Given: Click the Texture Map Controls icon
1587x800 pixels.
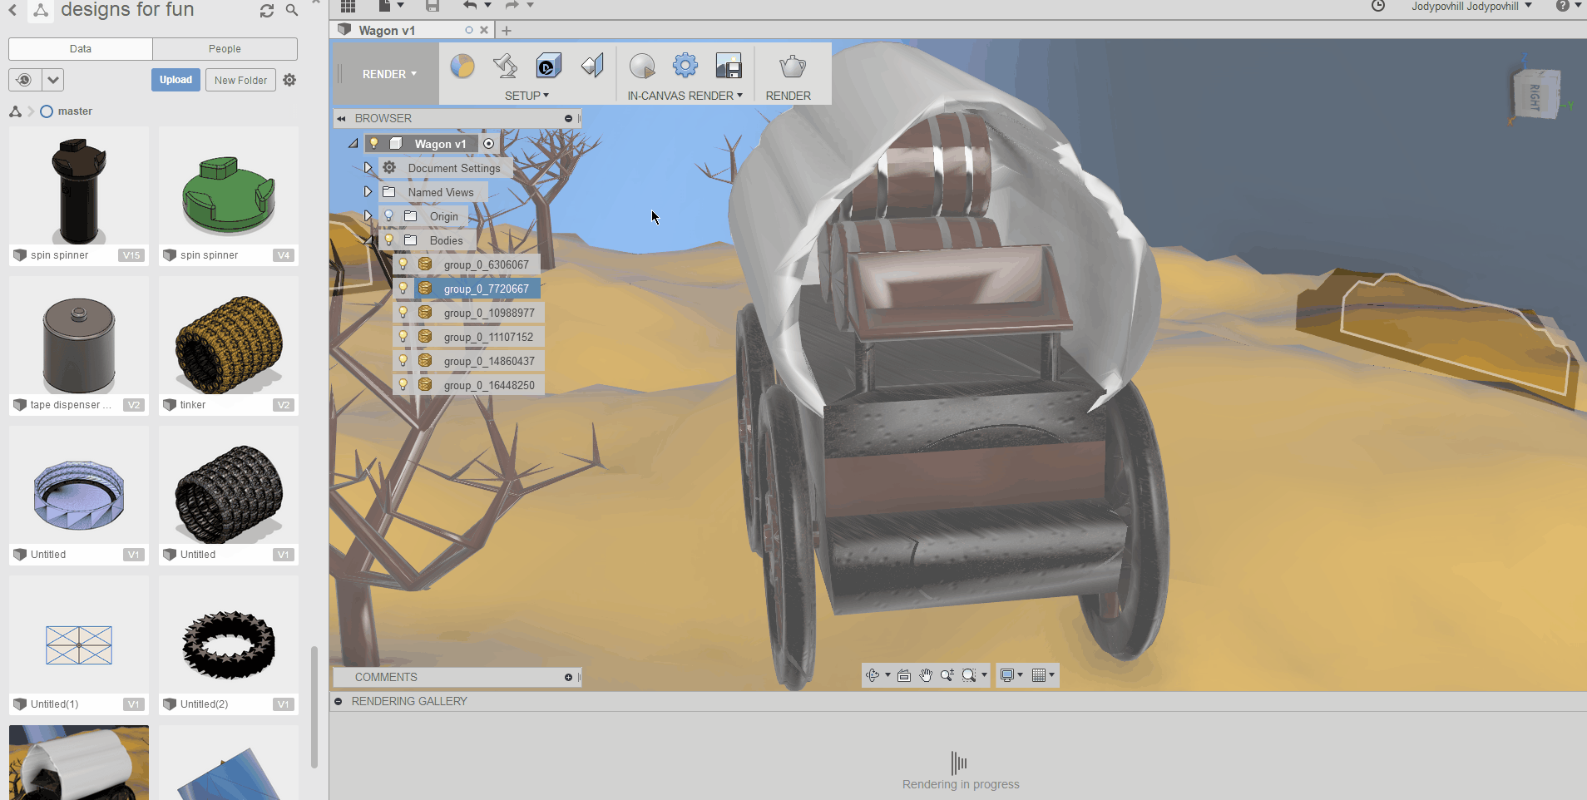Looking at the screenshot, I should (x=591, y=66).
